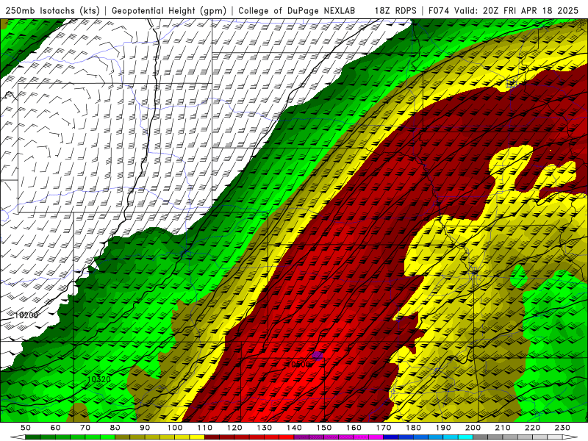Select the dark gray swatch starting at 200
The image size is (588, 441).
(481, 437)
